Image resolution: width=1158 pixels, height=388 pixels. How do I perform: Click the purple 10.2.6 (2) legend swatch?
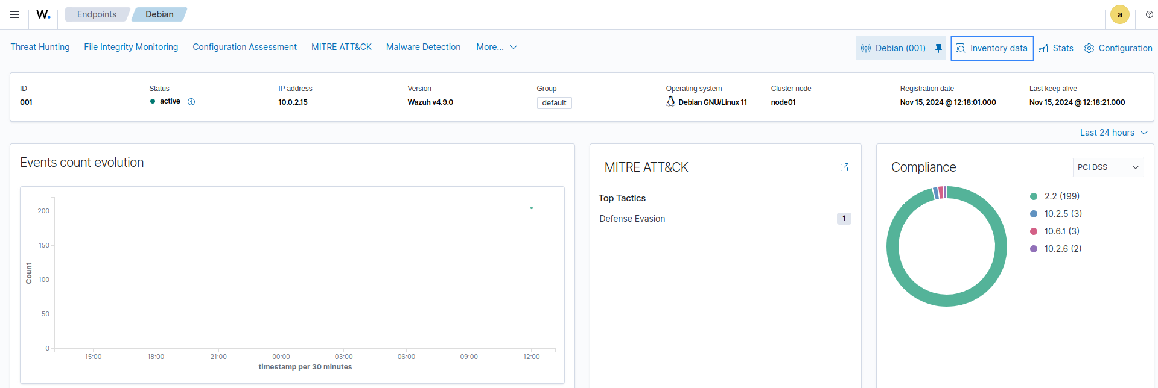pos(1034,249)
